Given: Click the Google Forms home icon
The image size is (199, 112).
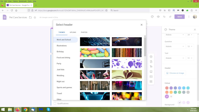Looking at the screenshot, I should (5, 17).
